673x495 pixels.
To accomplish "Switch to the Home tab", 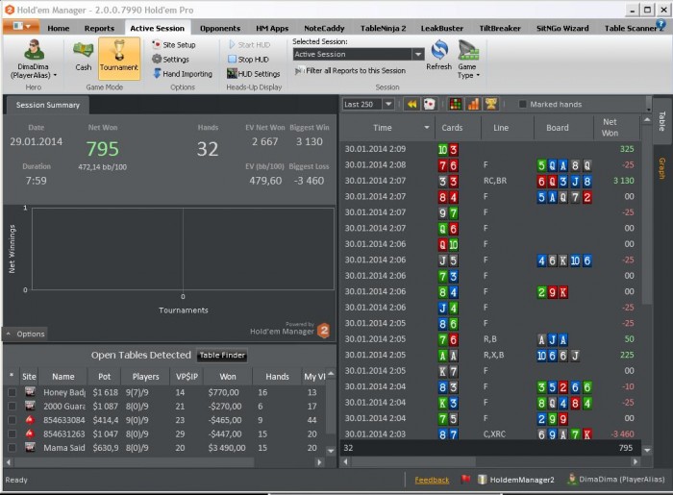I will [59, 28].
